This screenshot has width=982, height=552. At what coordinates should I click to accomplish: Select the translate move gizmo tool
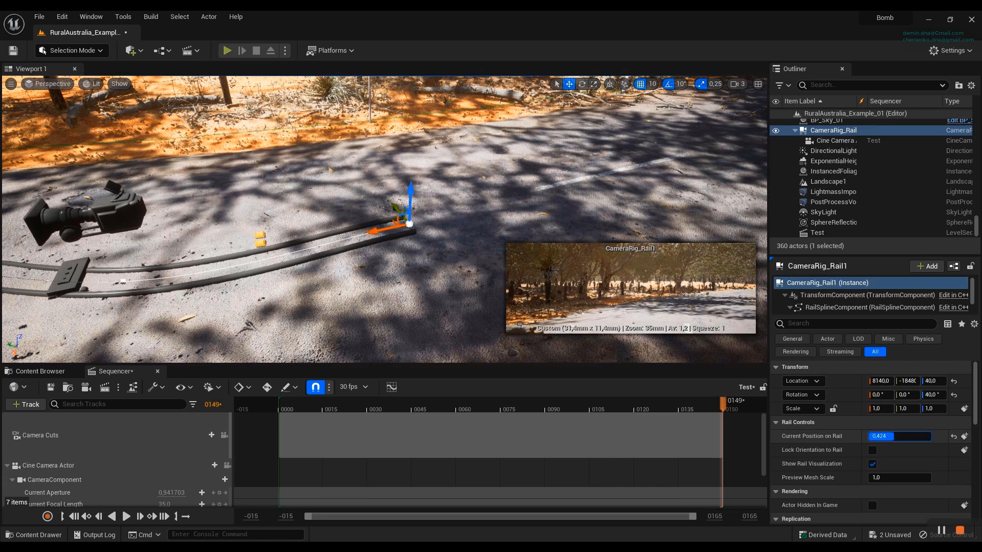pos(569,84)
